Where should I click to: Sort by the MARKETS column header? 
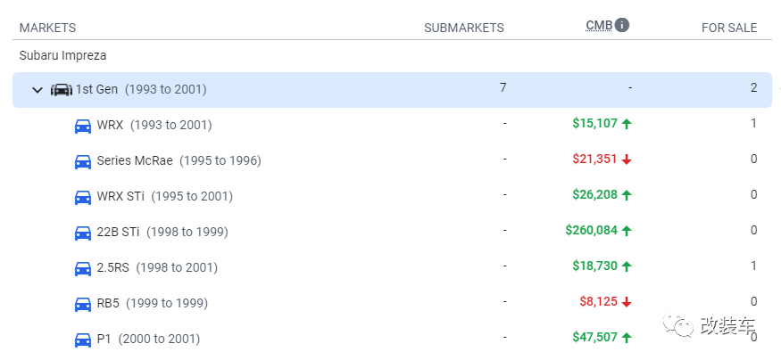[48, 28]
